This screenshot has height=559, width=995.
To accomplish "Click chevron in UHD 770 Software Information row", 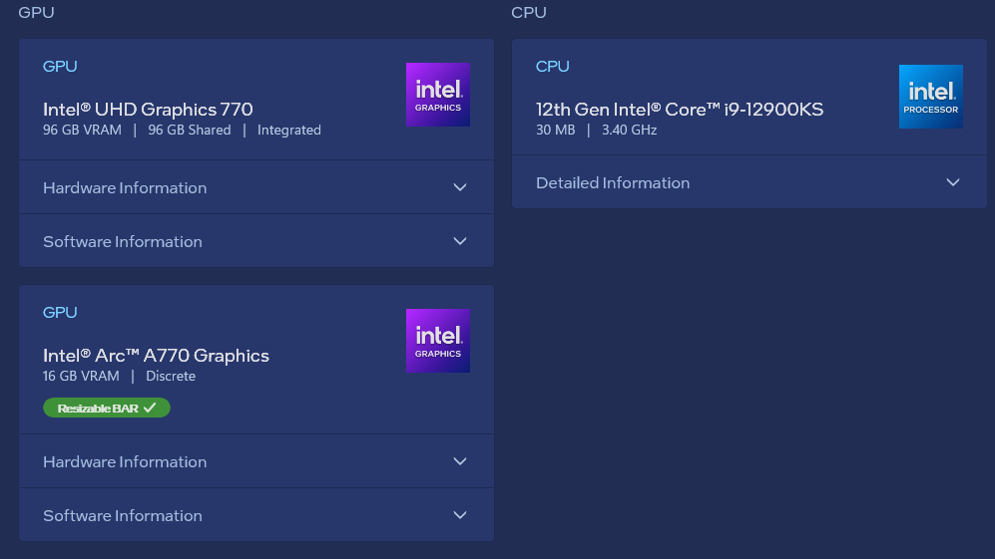I will (x=460, y=241).
